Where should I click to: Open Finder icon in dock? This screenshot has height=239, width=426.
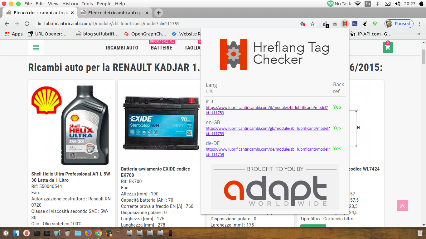(x=16, y=233)
